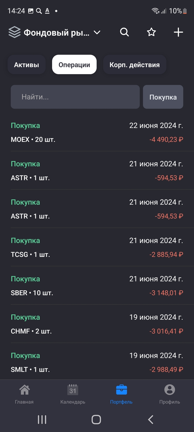The width and height of the screenshot is (194, 432).
Task: Switch to the Активы tab
Action: (x=27, y=65)
